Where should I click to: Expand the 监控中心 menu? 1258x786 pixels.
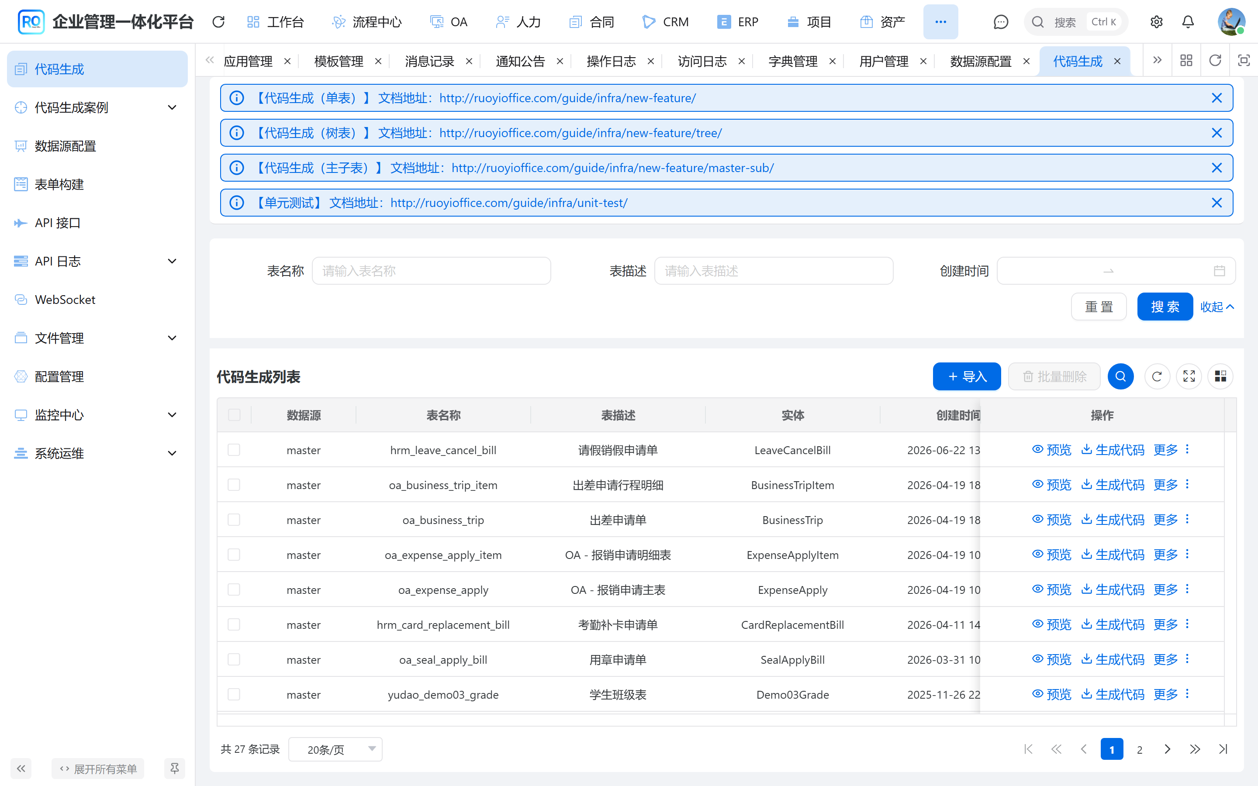[x=97, y=415]
